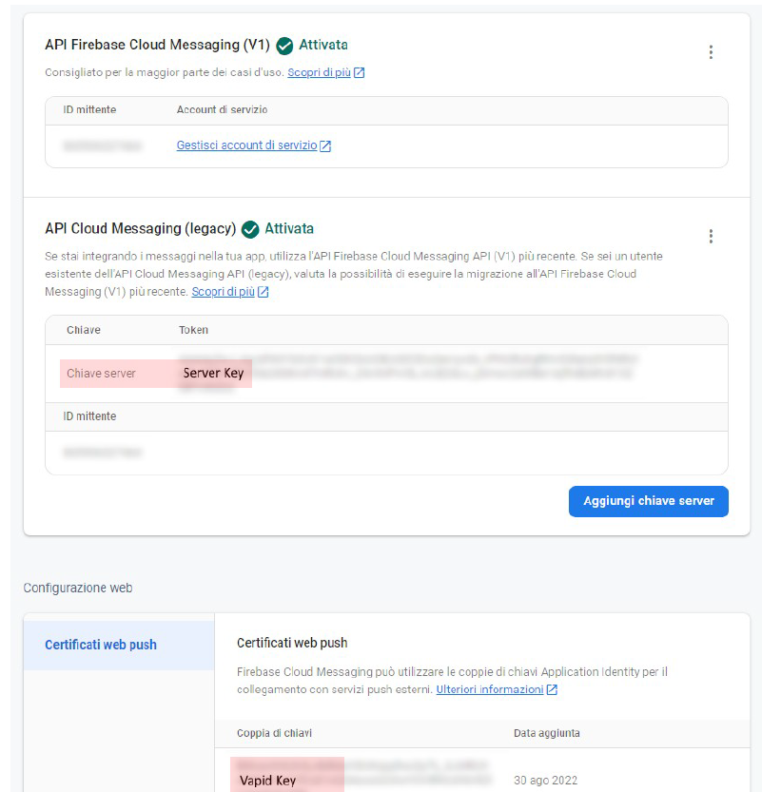
Task: Click the 30 ago 2022 date cell
Action: point(545,781)
